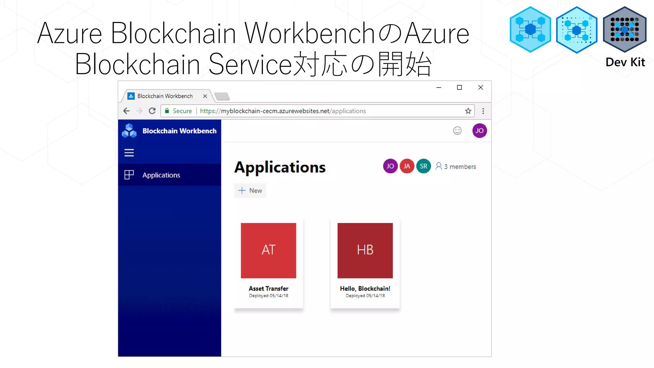Click the JA member avatar
Image resolution: width=654 pixels, height=368 pixels.
[407, 166]
